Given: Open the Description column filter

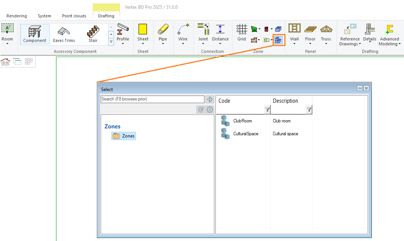Looking at the screenshot, I should [309, 110].
